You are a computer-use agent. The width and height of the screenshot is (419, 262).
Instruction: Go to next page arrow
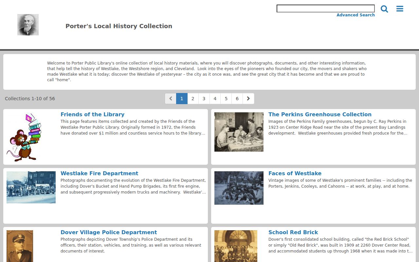pyautogui.click(x=248, y=99)
